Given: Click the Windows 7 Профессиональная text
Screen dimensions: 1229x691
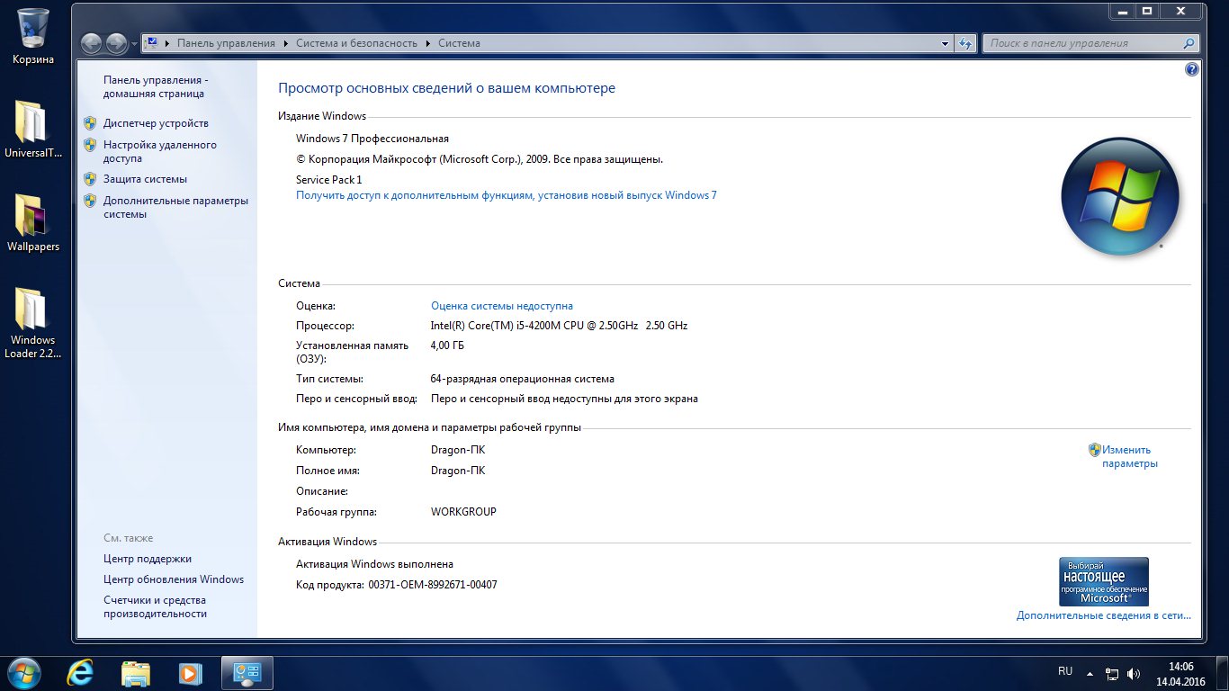Looking at the screenshot, I should click(x=372, y=139).
